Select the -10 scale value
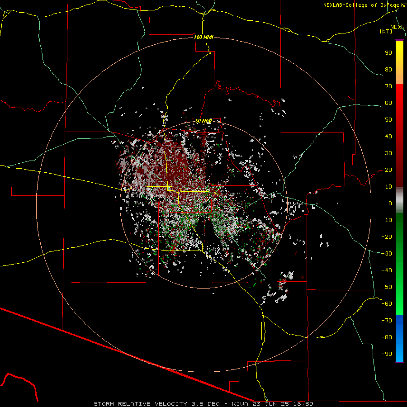407x407 pixels. 387,220
